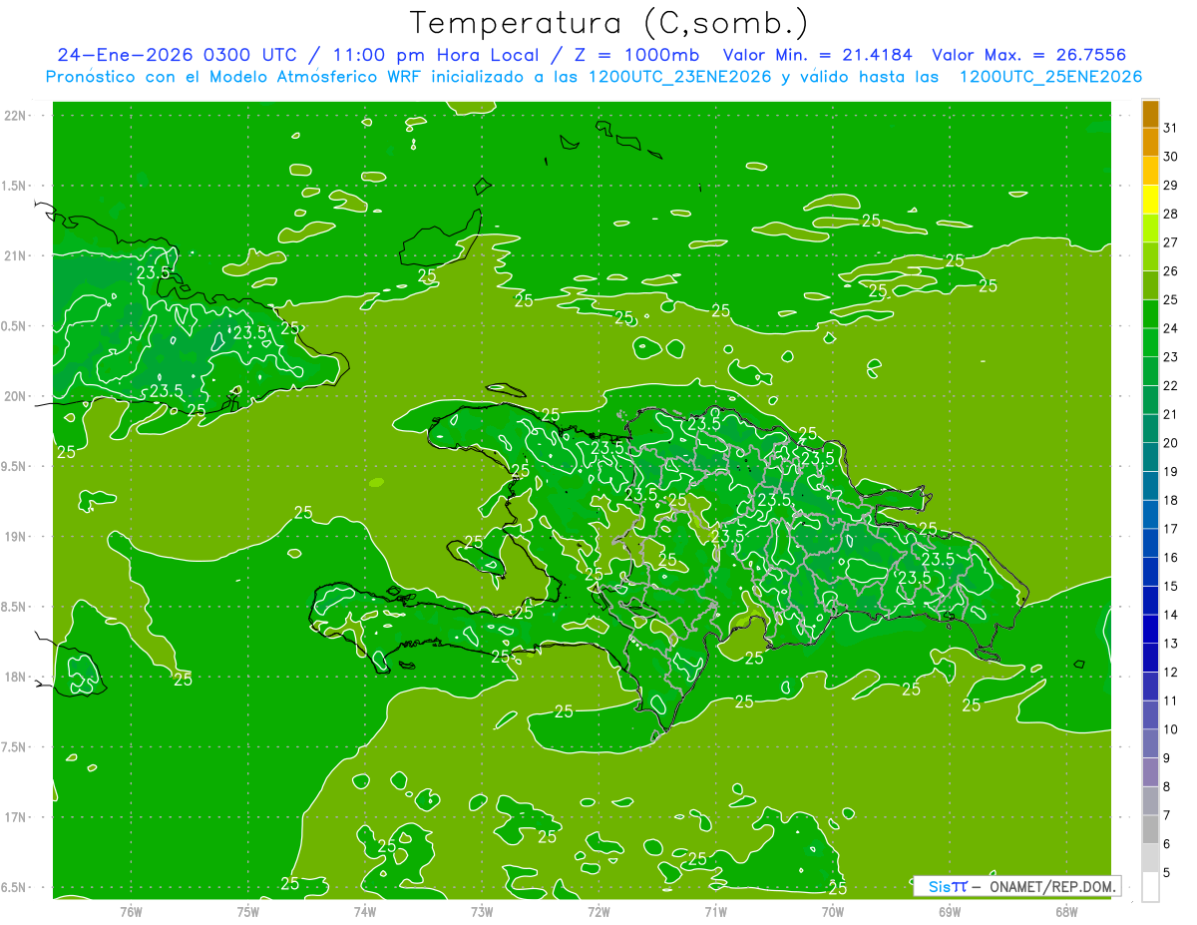Click the dark orange top swatch of color bar

click(x=1150, y=114)
